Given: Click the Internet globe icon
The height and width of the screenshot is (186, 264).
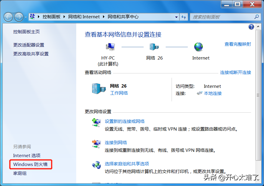Looking at the screenshot, I should click(x=199, y=47).
